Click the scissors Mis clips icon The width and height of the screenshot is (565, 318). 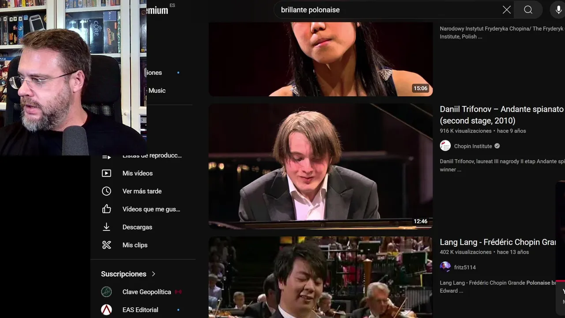tap(106, 245)
